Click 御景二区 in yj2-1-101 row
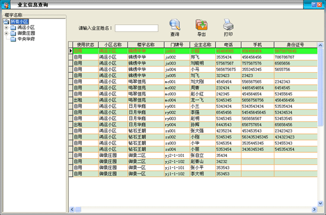Screen dimensions: 326x215 [146, 155]
